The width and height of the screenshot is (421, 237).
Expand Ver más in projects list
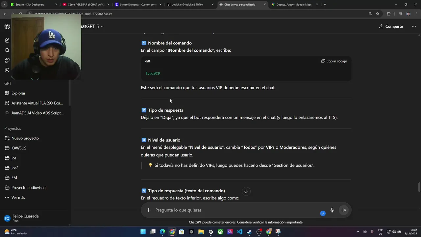pos(15,197)
